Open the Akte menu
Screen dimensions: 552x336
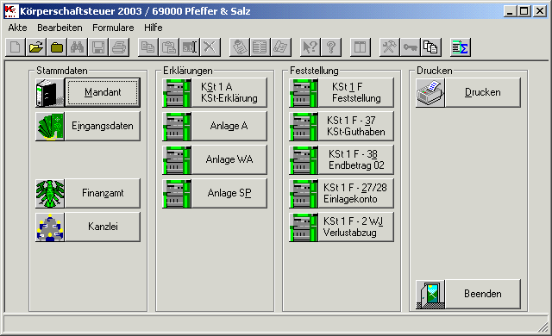click(17, 28)
